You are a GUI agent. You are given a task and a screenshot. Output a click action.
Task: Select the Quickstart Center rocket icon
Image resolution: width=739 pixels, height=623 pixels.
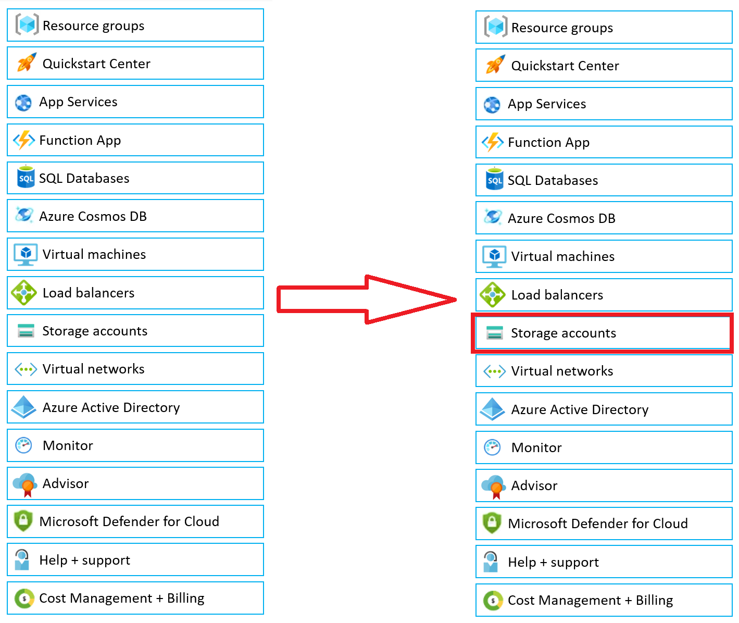coord(25,63)
